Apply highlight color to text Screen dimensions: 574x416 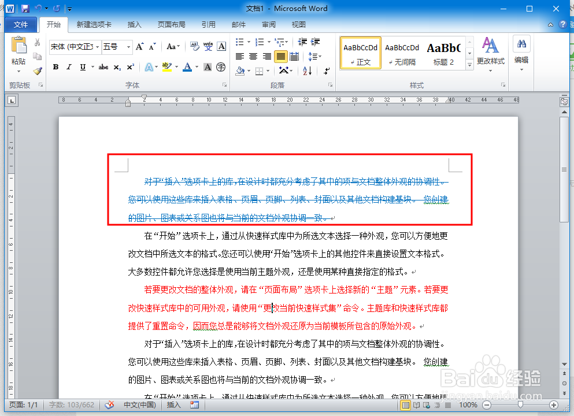click(x=166, y=68)
